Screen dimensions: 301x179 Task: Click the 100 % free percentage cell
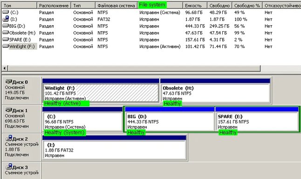pos(240,19)
